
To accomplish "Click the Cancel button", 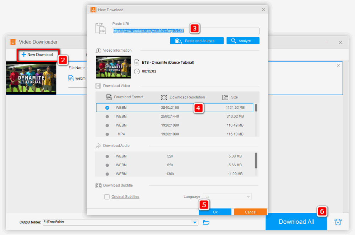I will pos(250,212).
